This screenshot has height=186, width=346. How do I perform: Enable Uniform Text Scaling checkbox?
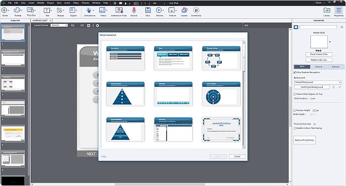pyautogui.click(x=295, y=128)
